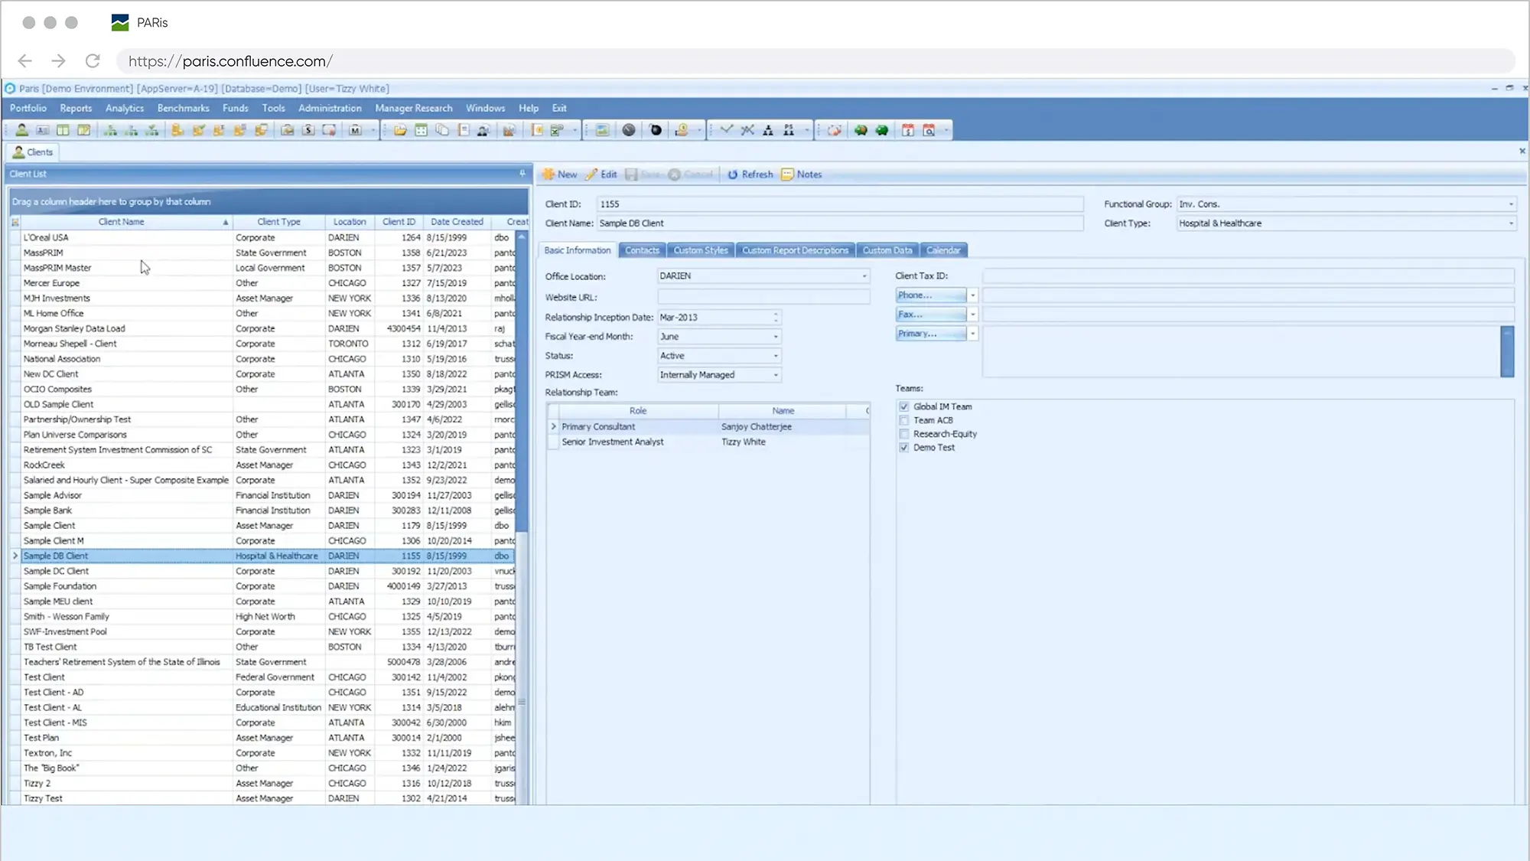
Task: Enable the Research-Equity team checkbox
Action: coord(904,434)
